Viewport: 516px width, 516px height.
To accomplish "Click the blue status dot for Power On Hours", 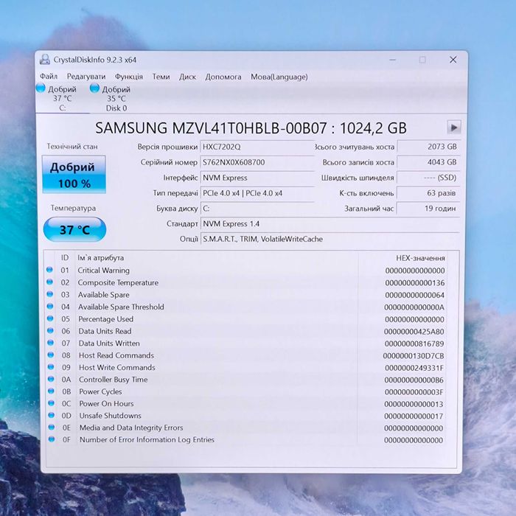I will [x=51, y=402].
